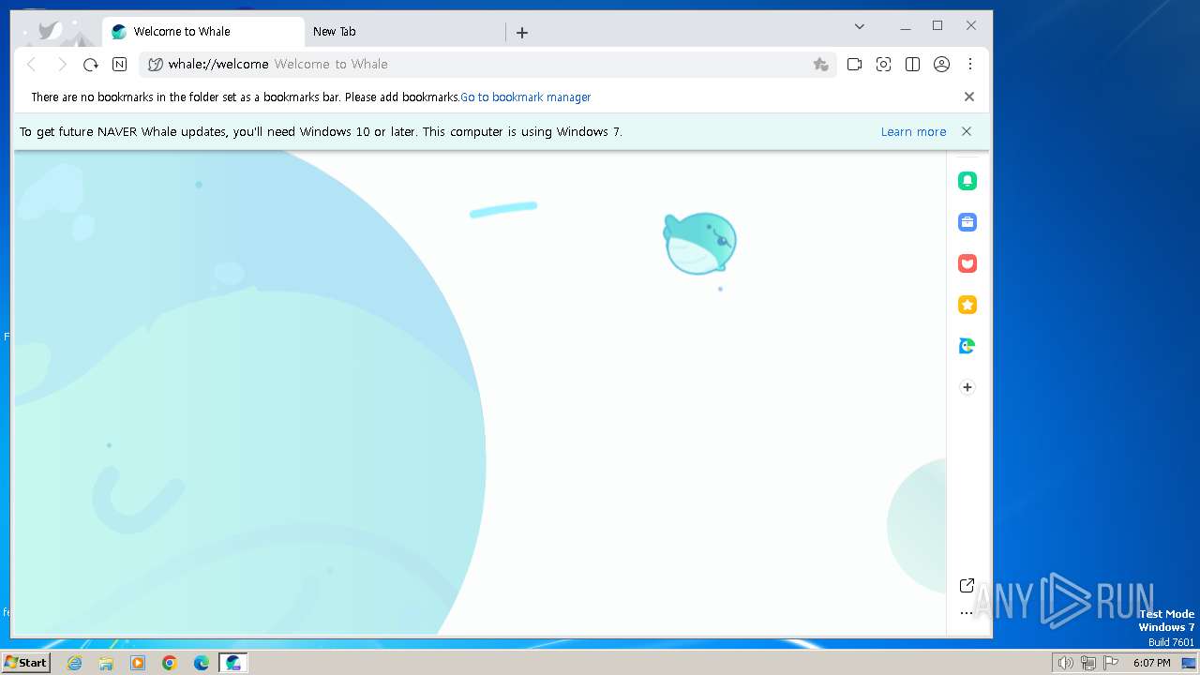1200x675 pixels.
Task: Open the green notification bell in the sidebar
Action: coord(967,181)
